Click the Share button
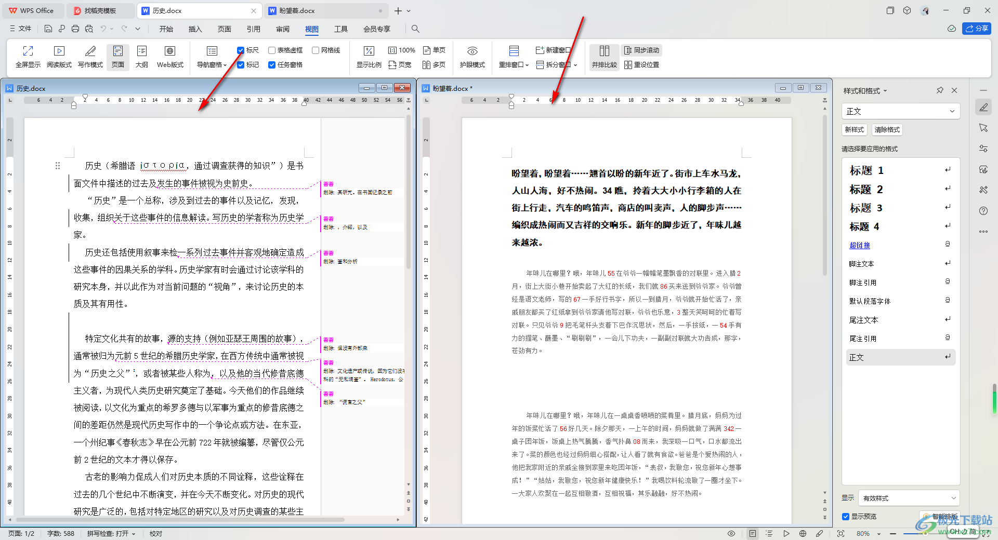The height and width of the screenshot is (540, 998). (x=976, y=29)
